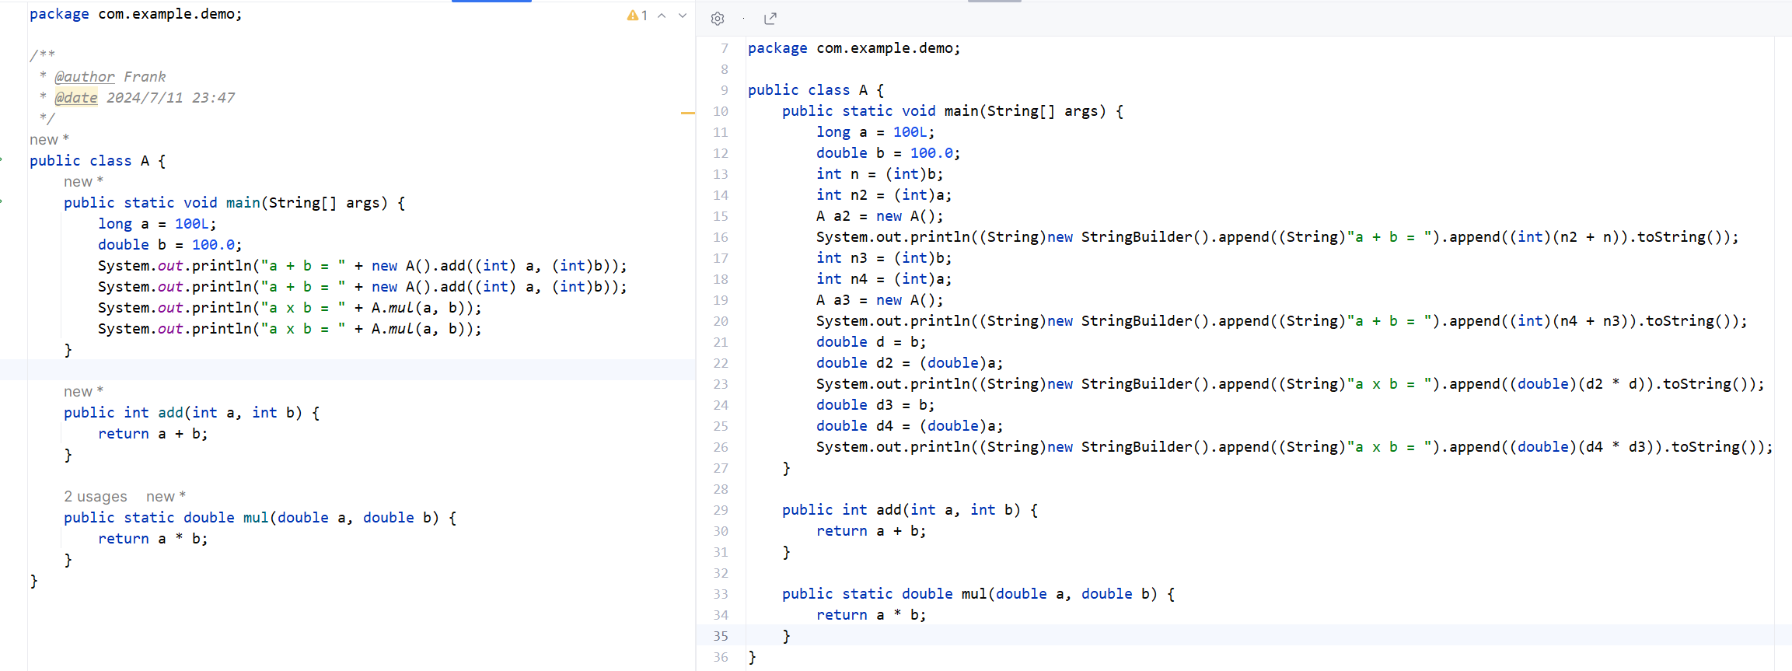Place cursor on empty highlighted line in left editor
1792x671 pixels.
pos(311,369)
